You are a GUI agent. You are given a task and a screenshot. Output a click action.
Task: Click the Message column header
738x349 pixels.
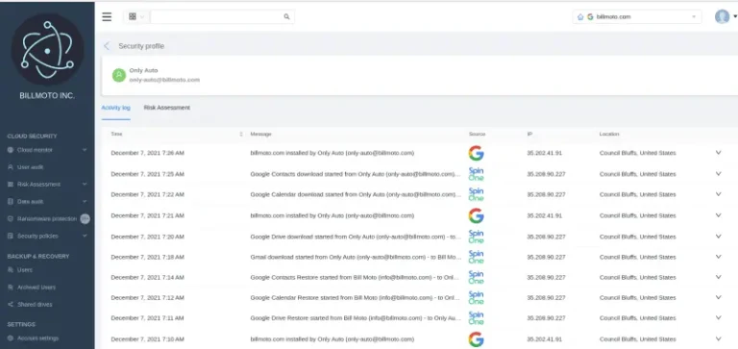(260, 135)
